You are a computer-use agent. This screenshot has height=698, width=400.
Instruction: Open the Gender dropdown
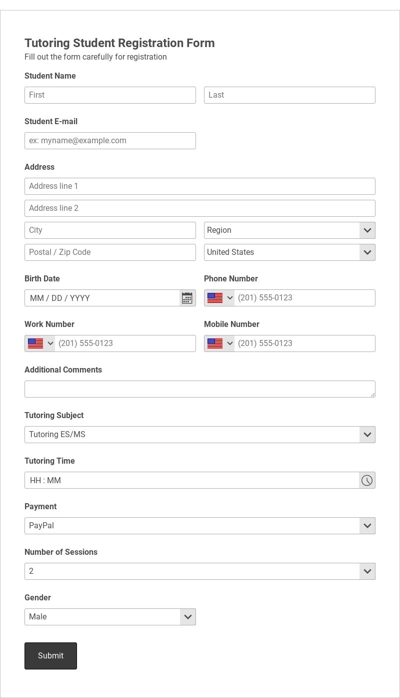tap(110, 617)
